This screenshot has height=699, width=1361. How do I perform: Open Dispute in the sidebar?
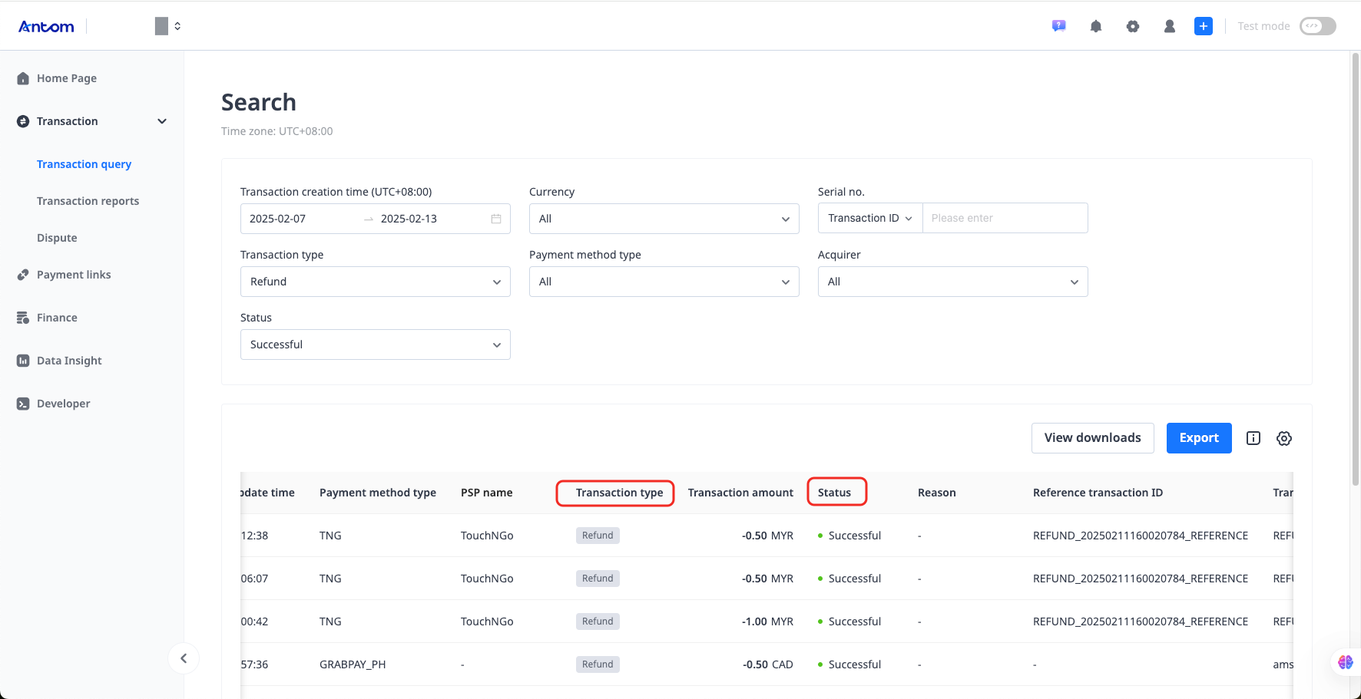point(57,238)
